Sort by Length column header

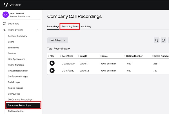coord(83,56)
